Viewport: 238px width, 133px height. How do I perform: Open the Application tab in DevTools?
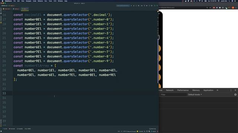[x=208, y=90]
